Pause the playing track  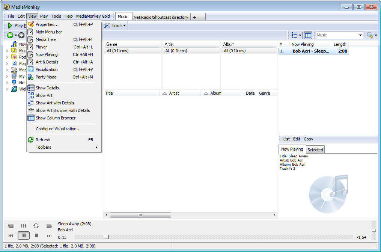(24, 235)
